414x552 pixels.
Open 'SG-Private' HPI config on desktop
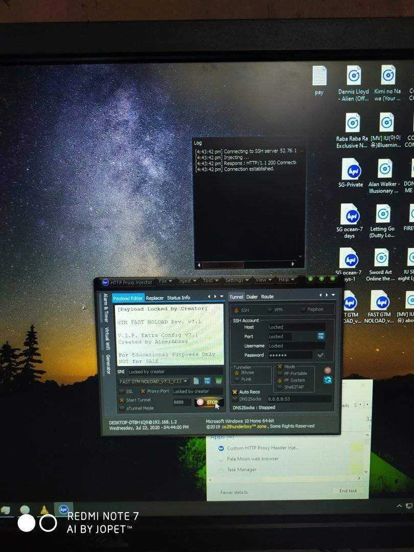pos(351,173)
